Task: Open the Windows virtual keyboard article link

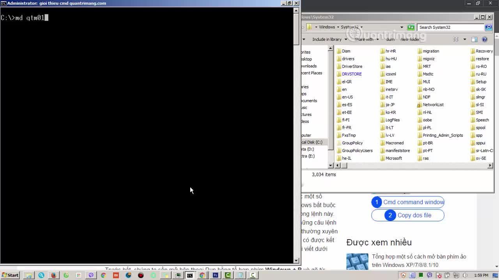Action: 419,261
